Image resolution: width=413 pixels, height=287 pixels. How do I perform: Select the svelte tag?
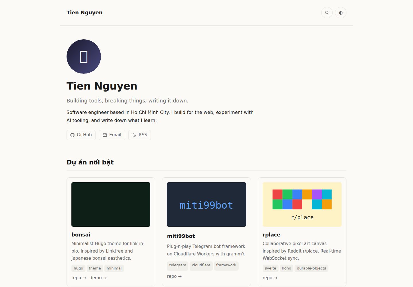click(x=270, y=268)
